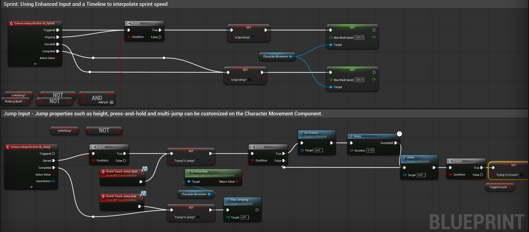529x232 pixels.
Task: Click the Action Value pin on IA_Sprint
Action: coord(57,58)
